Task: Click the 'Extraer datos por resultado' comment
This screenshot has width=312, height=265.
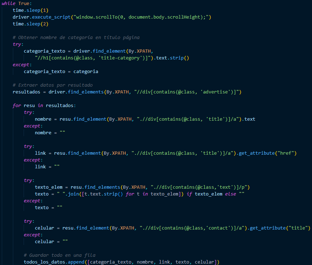Action: point(53,85)
